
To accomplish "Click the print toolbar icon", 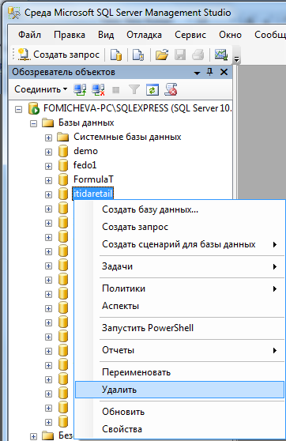I will (x=198, y=55).
